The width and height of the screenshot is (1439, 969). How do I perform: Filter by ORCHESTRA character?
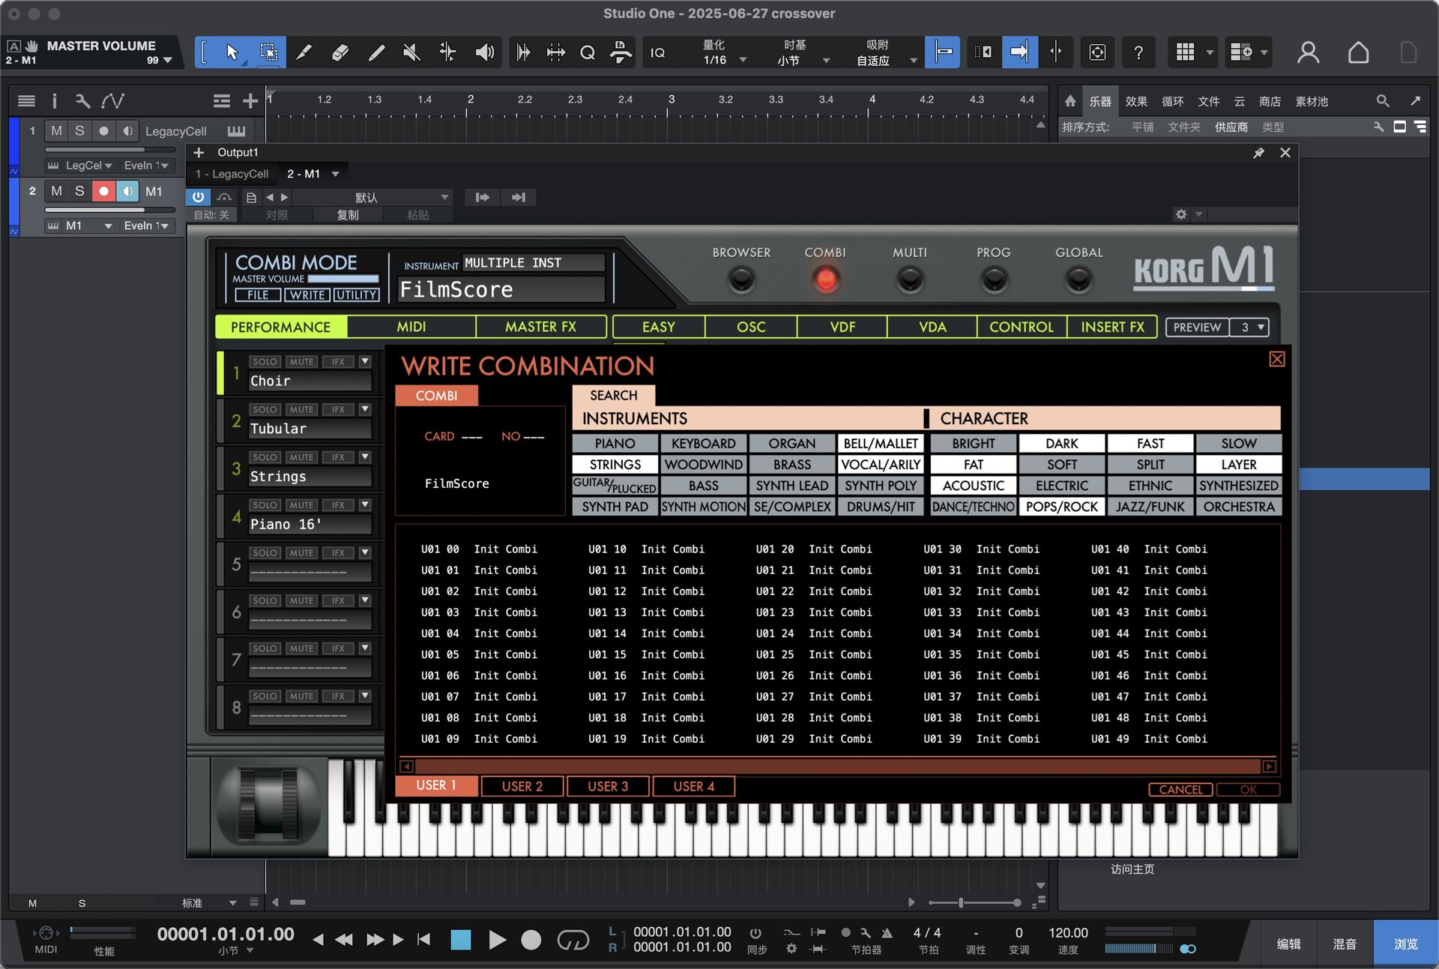point(1239,507)
